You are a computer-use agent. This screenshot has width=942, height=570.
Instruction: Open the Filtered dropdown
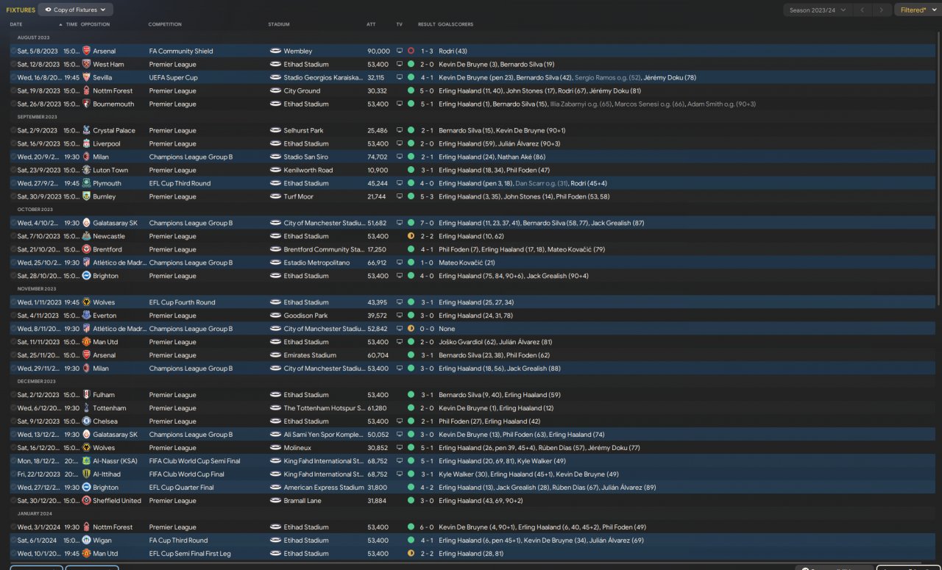[917, 10]
